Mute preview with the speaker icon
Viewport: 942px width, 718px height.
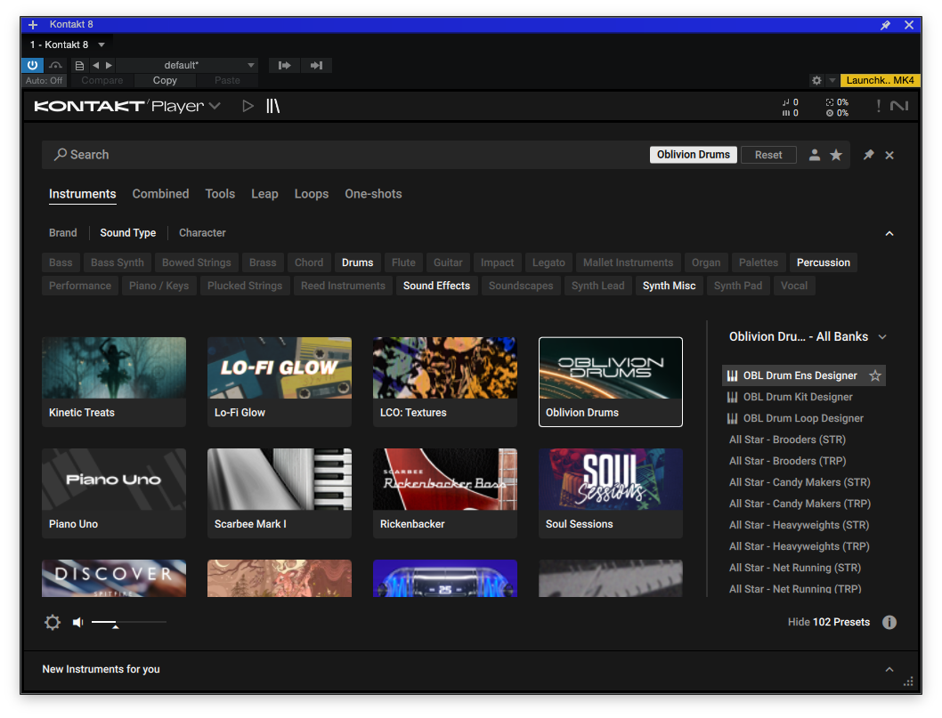[x=77, y=622]
